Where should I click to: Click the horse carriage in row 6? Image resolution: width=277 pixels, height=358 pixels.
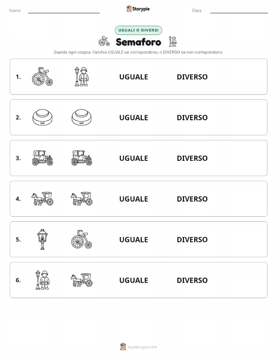82,280
